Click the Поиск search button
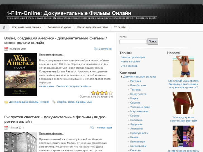 153,42
